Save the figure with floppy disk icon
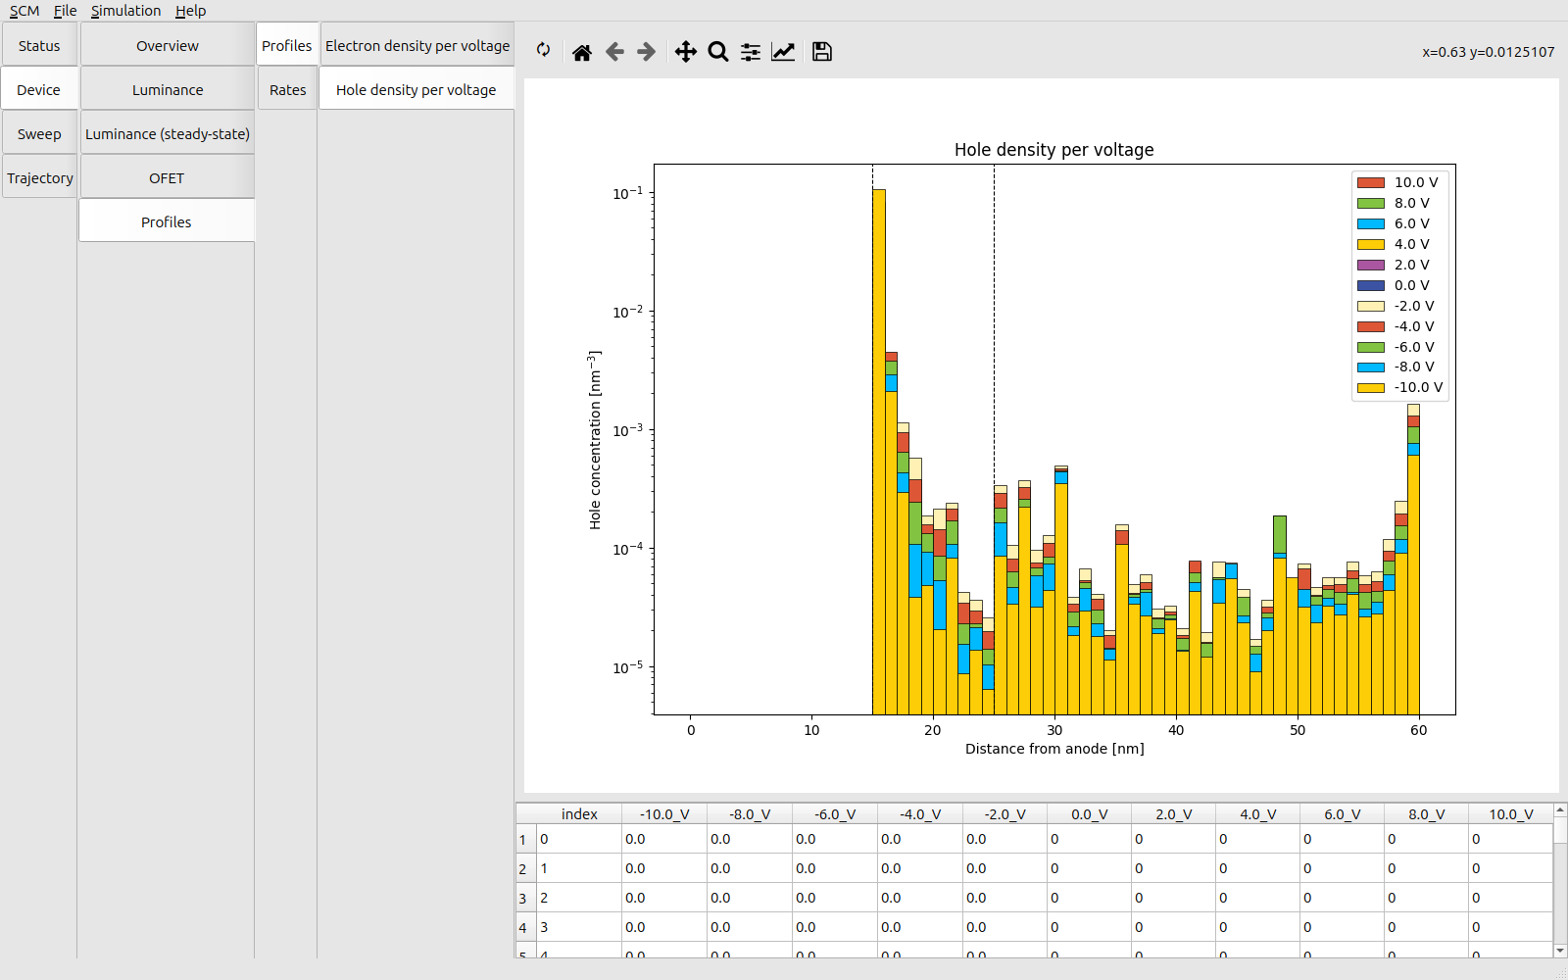 (822, 52)
